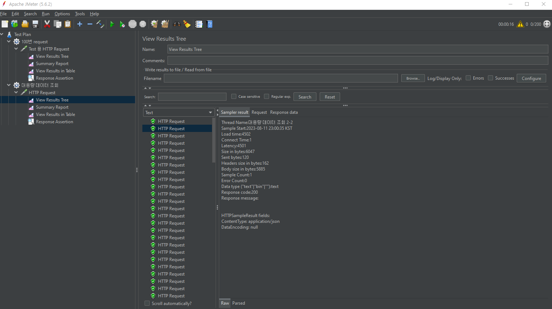Open the Edit menu
Screen dimensions: 552x309
tap(15, 14)
